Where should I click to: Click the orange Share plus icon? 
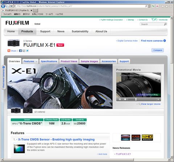[x=9, y=51]
